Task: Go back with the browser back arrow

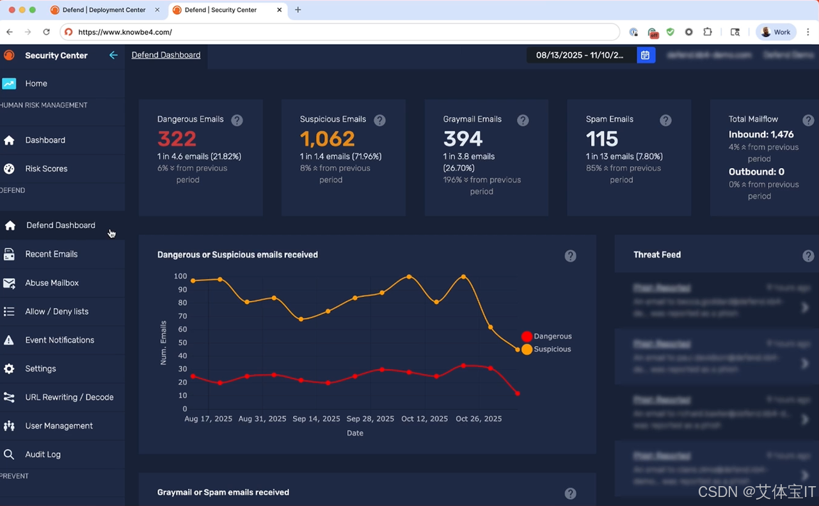Action: click(x=10, y=32)
